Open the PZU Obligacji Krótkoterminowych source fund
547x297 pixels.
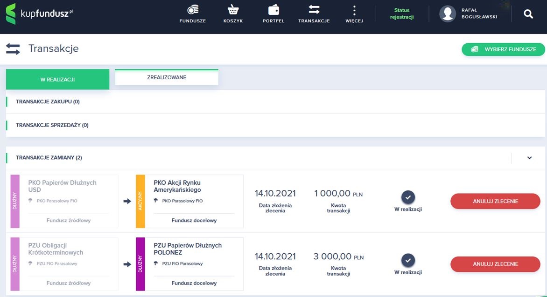pyautogui.click(x=56, y=249)
